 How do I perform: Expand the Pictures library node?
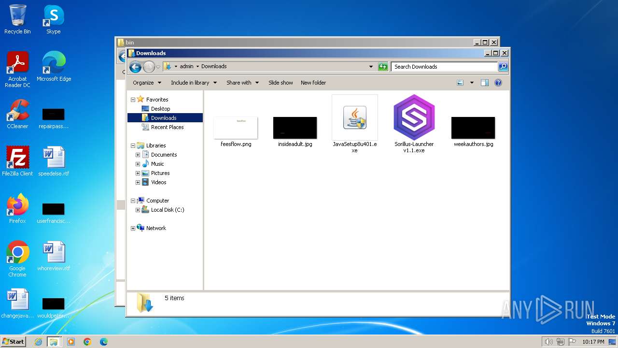coord(138,173)
